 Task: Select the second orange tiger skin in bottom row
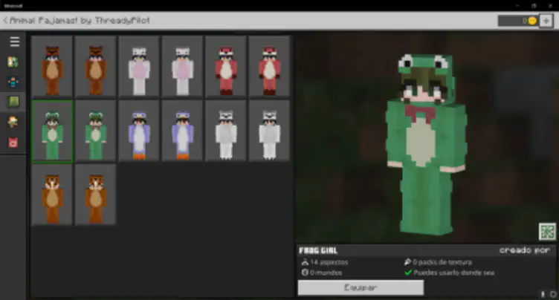[x=96, y=195]
